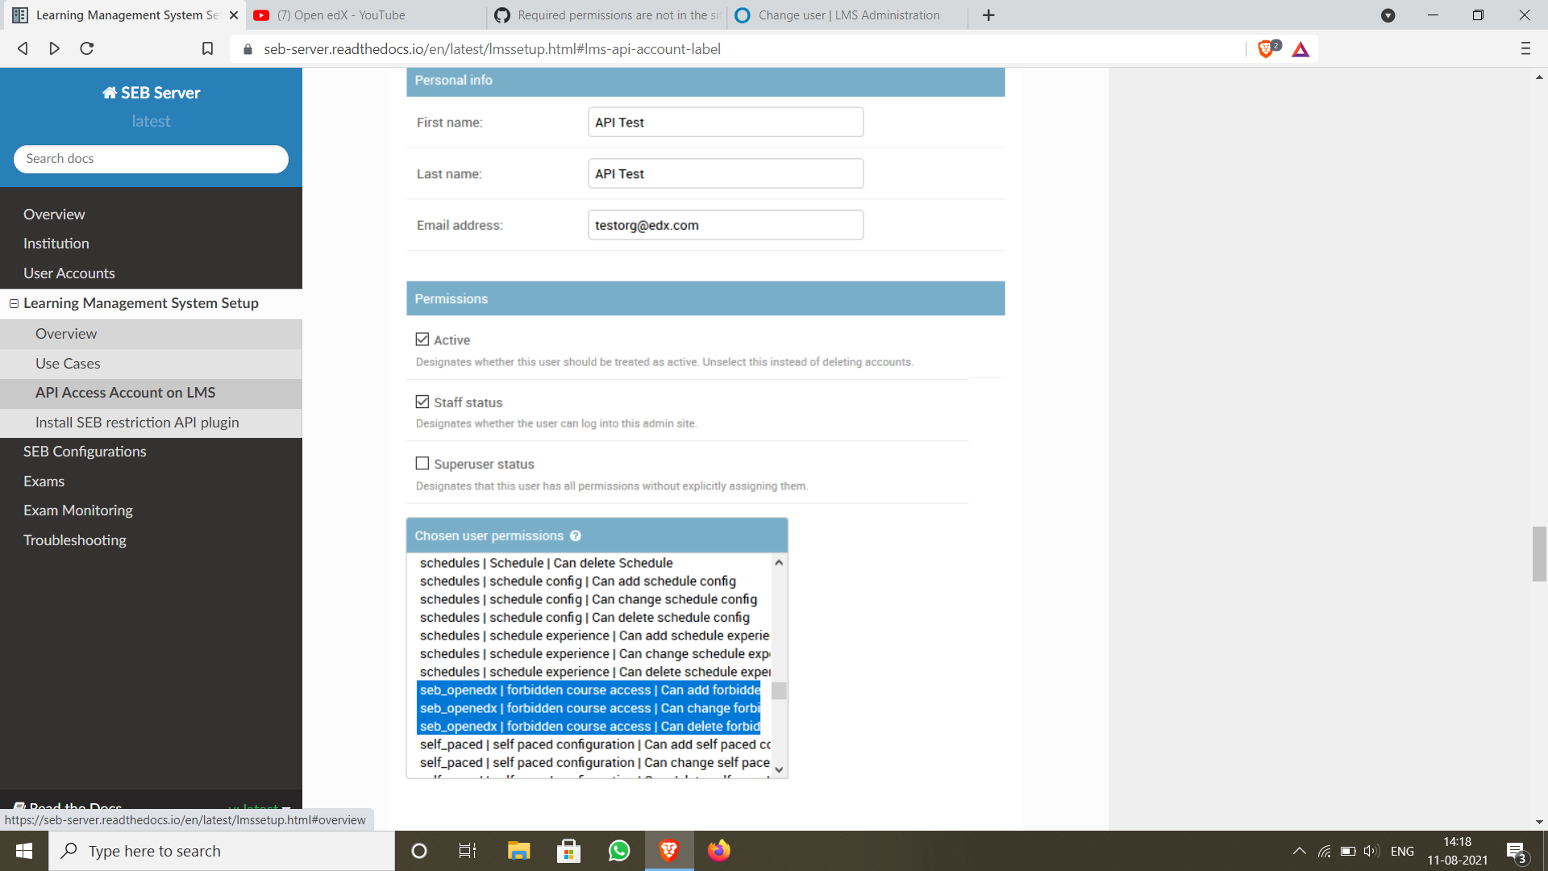The image size is (1548, 871).
Task: Open the browser profile dropdown
Action: point(1388,15)
